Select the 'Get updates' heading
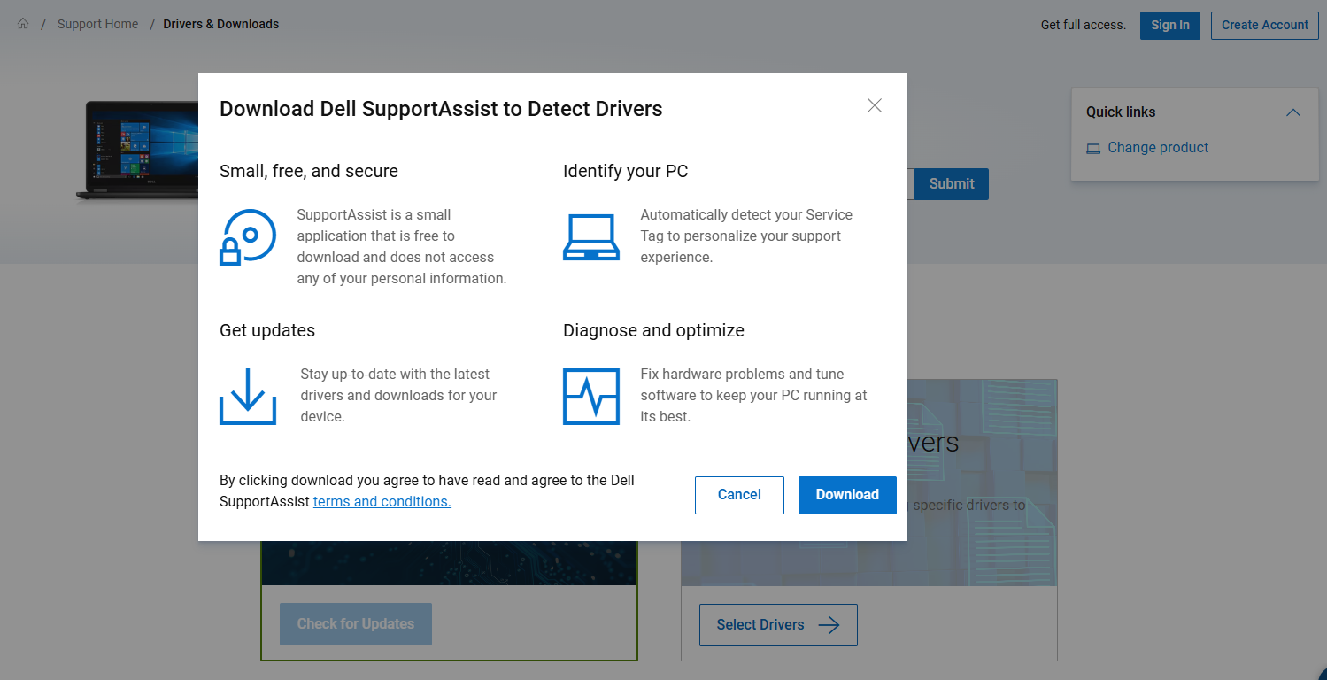The image size is (1327, 680). (267, 330)
